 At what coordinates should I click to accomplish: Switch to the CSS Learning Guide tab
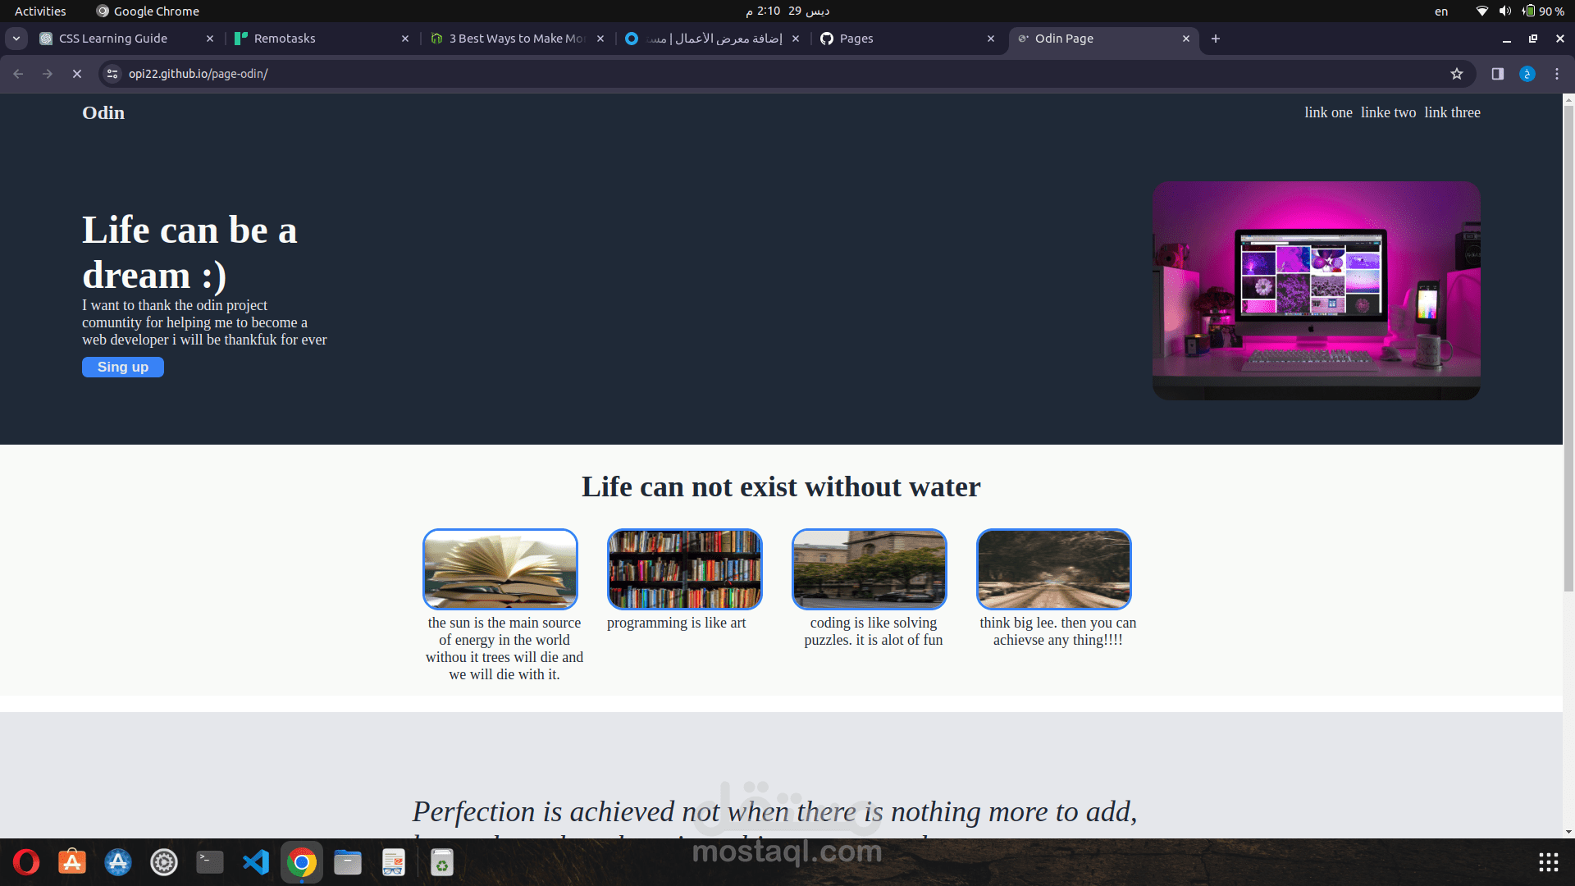coord(127,39)
